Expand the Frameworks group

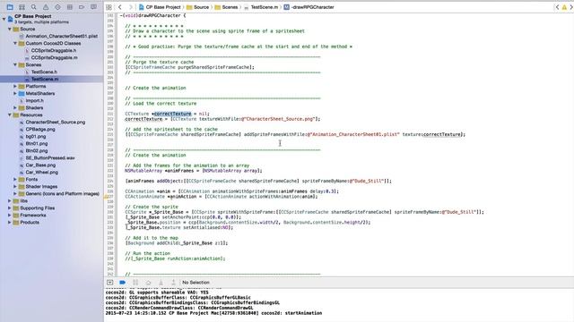tap(10, 215)
